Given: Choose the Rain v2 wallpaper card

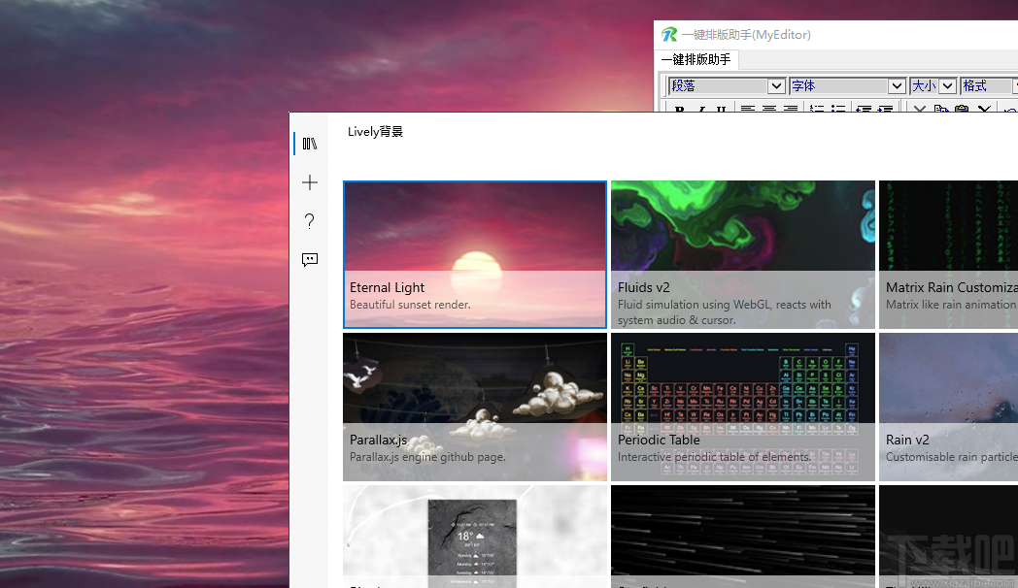Looking at the screenshot, I should click(948, 408).
